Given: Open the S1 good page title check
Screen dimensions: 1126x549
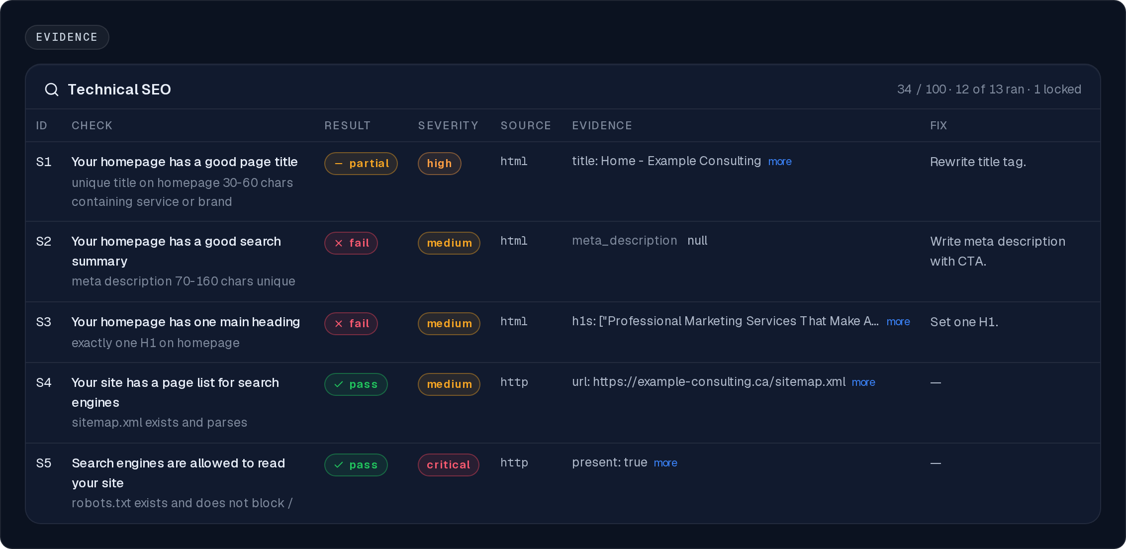Looking at the screenshot, I should [185, 162].
